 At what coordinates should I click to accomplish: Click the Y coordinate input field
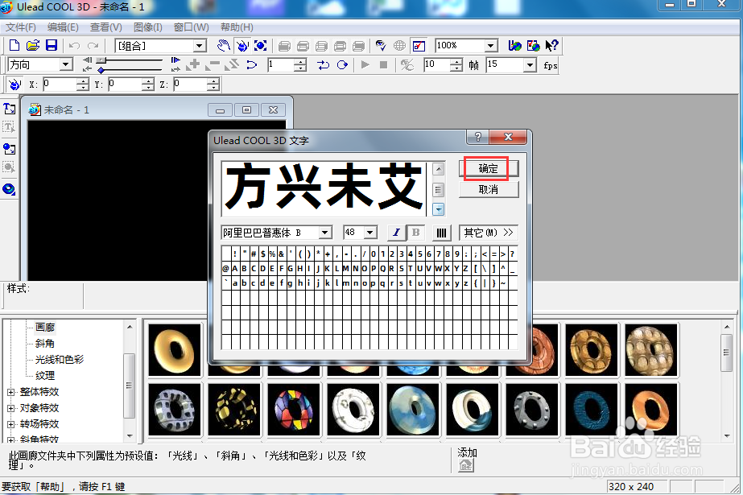[125, 85]
